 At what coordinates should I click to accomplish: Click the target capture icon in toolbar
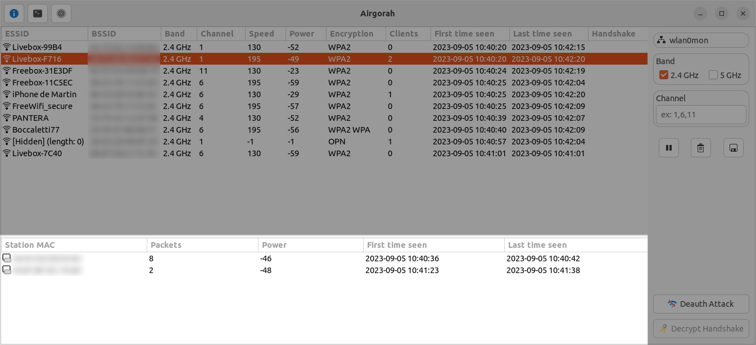[x=61, y=13]
